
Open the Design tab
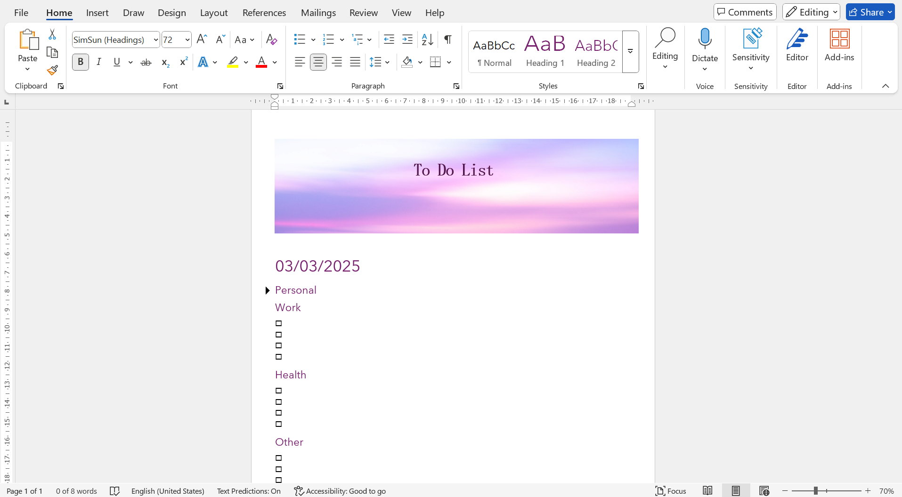(172, 13)
